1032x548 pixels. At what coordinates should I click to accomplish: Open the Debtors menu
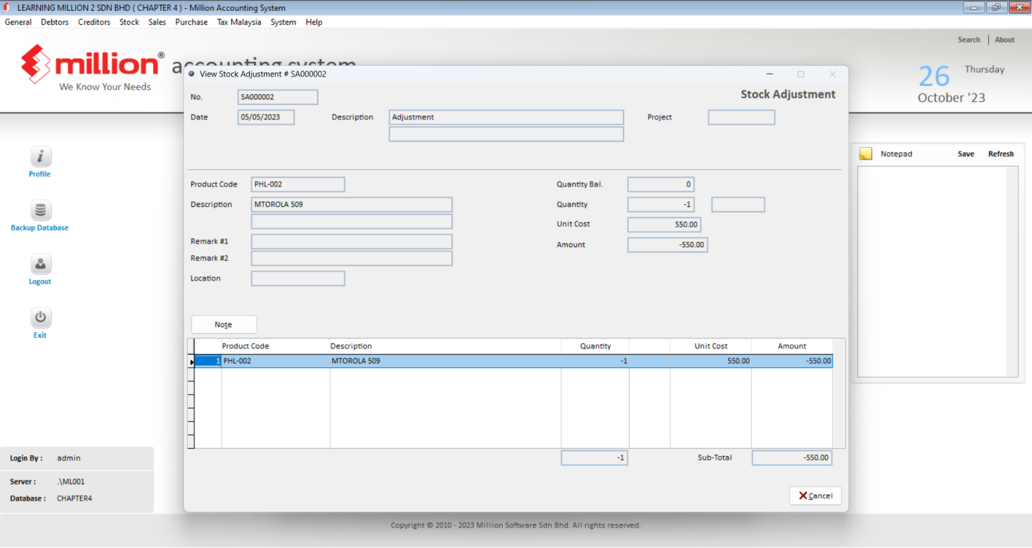pos(54,22)
